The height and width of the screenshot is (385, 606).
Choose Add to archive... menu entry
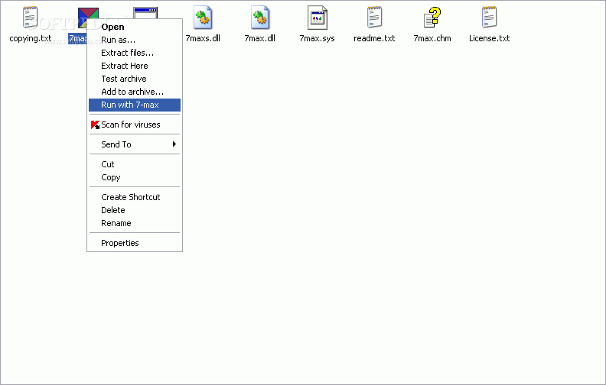click(135, 92)
